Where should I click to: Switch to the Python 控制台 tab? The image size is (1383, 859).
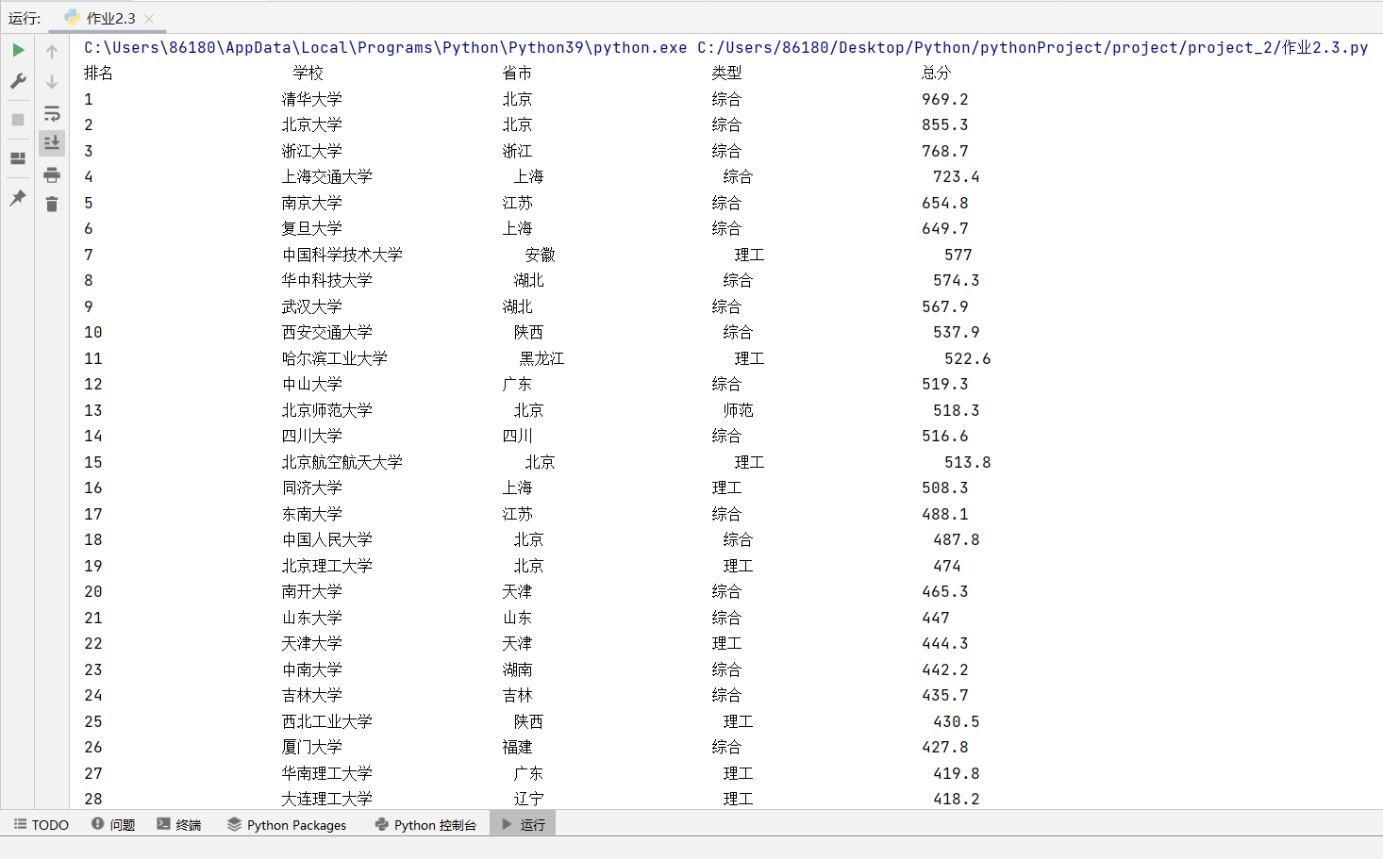pyautogui.click(x=425, y=825)
